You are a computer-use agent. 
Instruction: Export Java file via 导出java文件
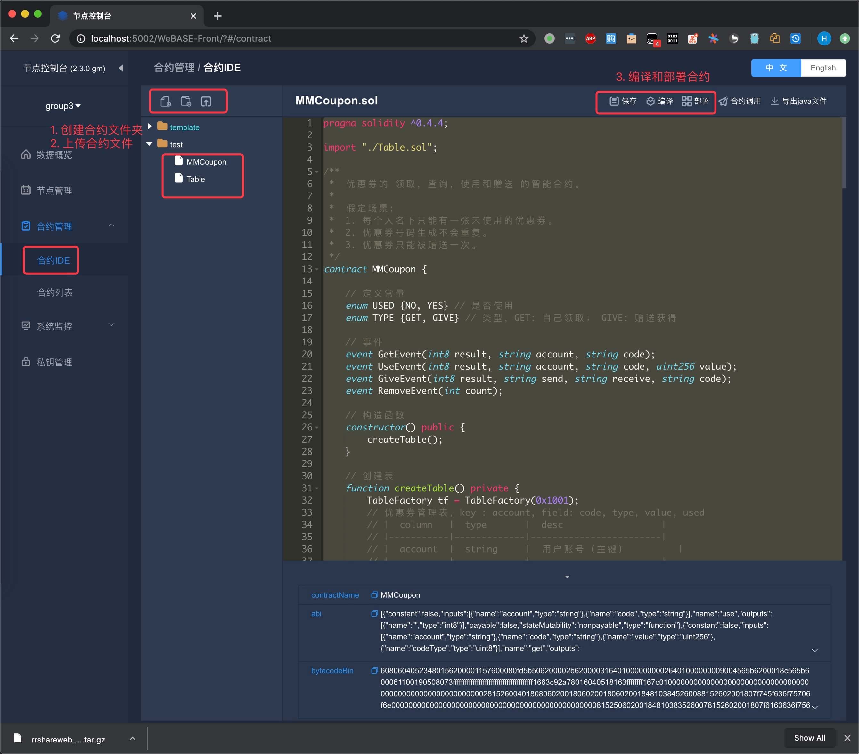coord(798,101)
